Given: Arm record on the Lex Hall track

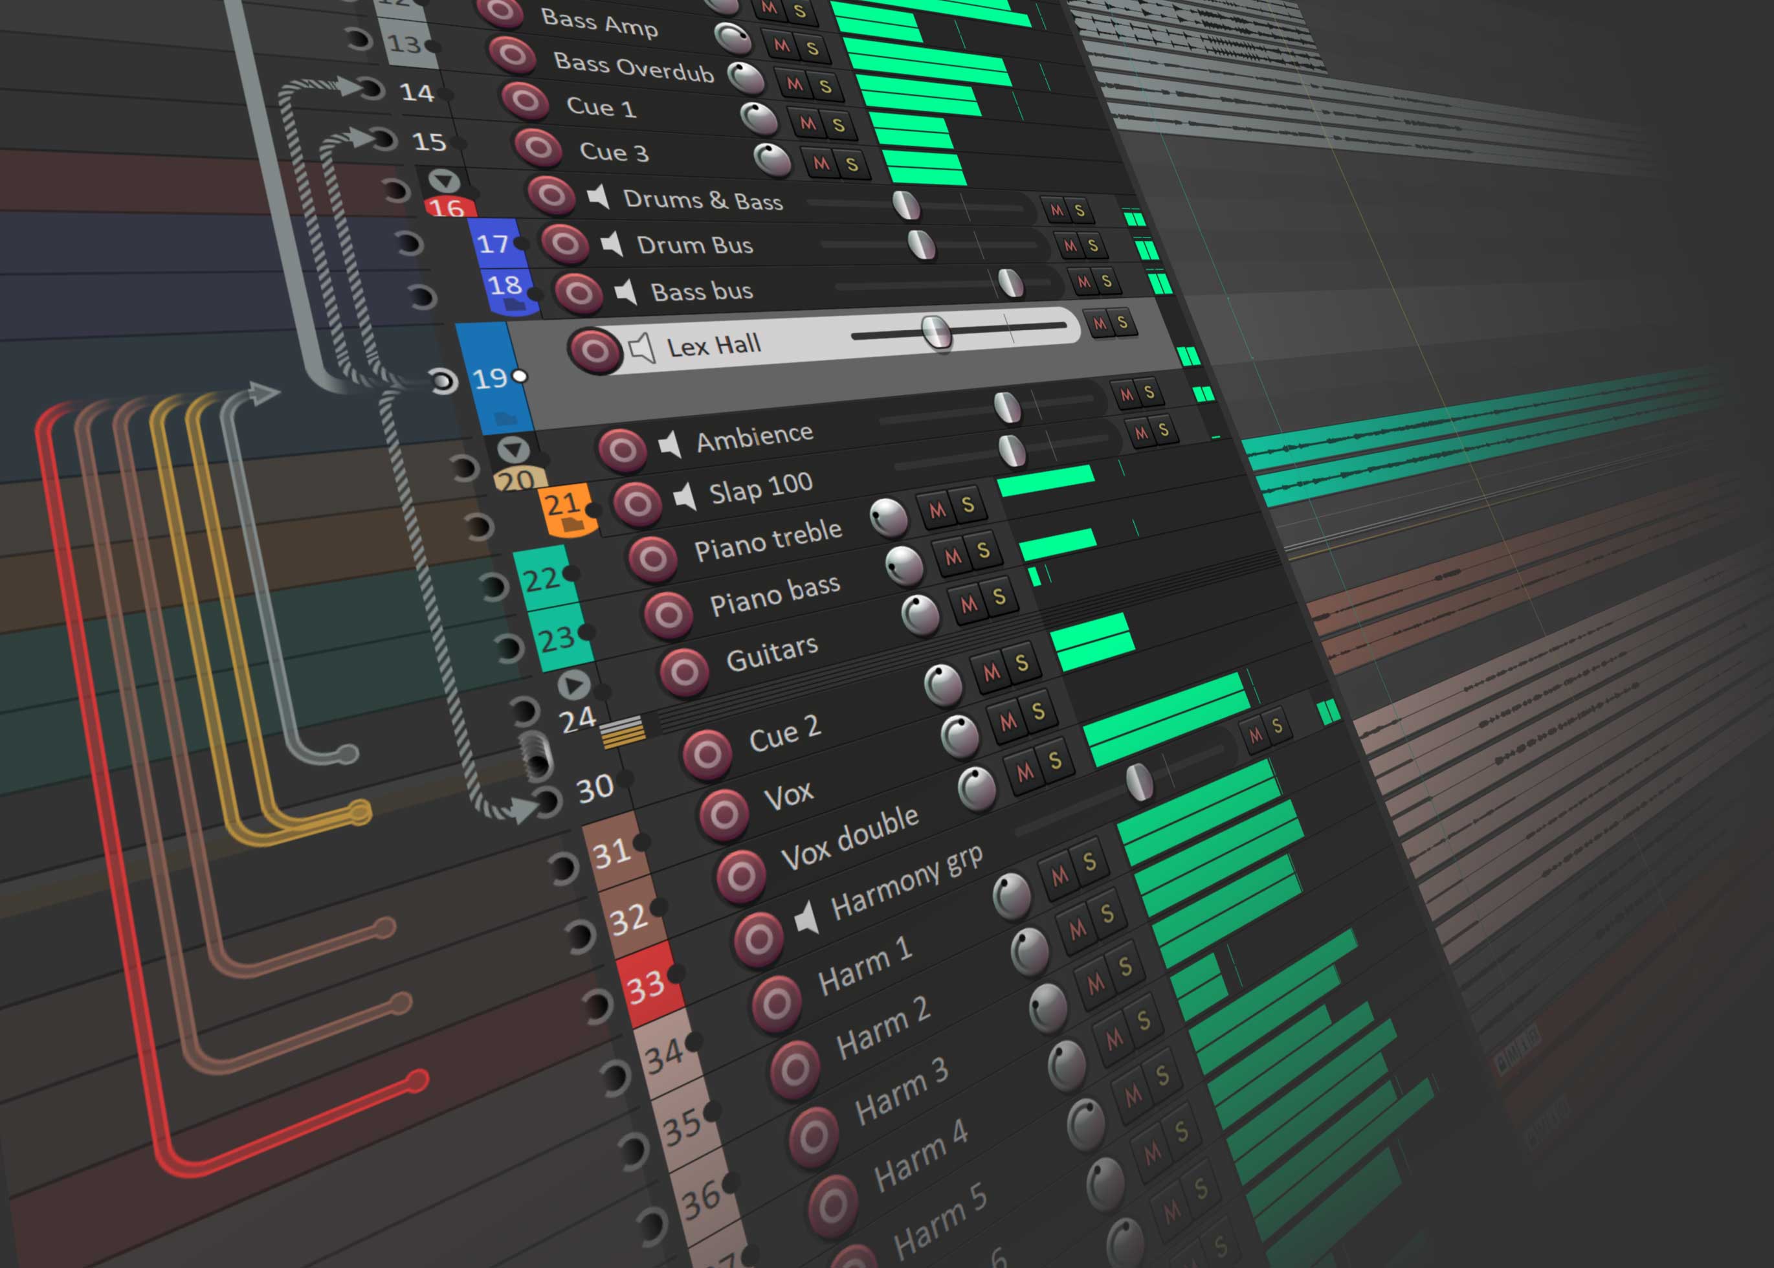Looking at the screenshot, I should [x=594, y=350].
